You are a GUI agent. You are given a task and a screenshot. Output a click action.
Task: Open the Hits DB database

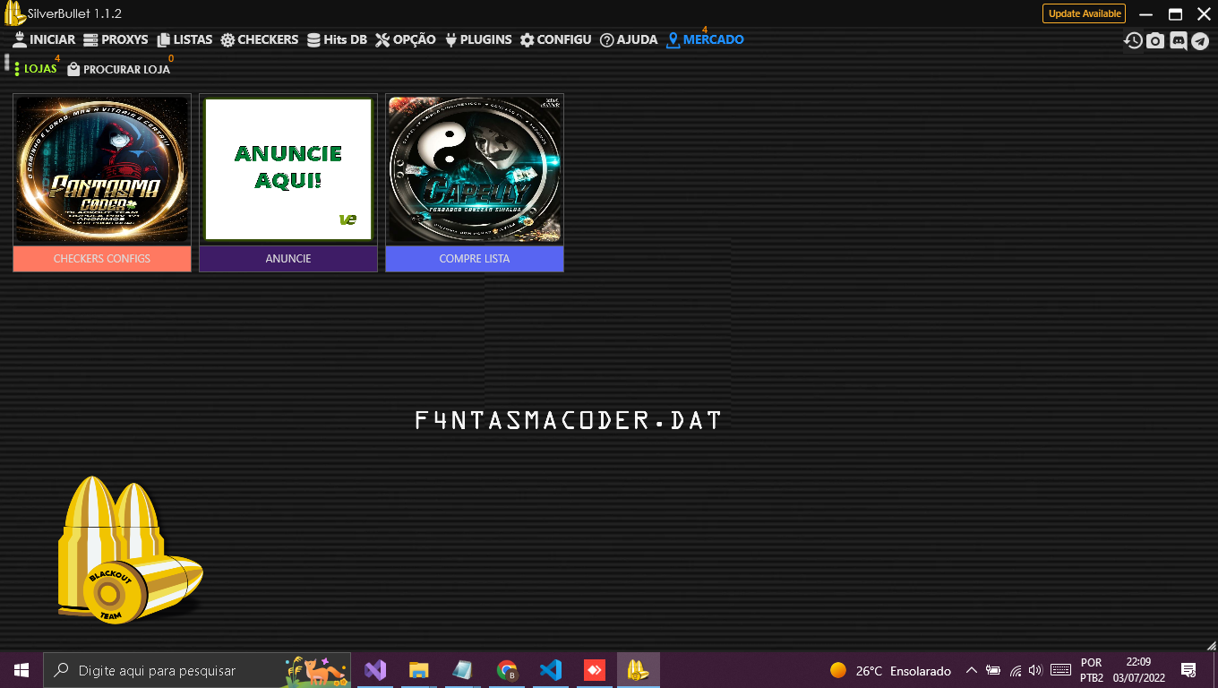(337, 39)
